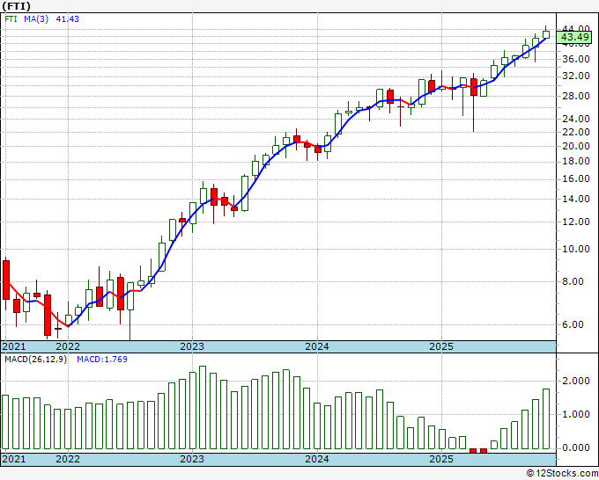The height and width of the screenshot is (480, 599).
Task: Select 2024 on the MACD panel axis
Action: (316, 459)
